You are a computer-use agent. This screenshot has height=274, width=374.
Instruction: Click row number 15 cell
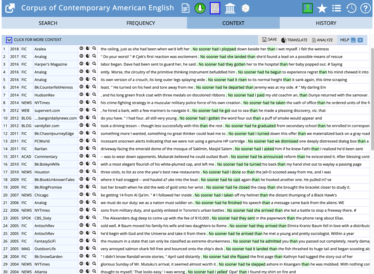[5, 157]
